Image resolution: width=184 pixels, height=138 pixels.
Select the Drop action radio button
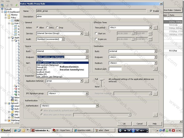tap(57, 27)
